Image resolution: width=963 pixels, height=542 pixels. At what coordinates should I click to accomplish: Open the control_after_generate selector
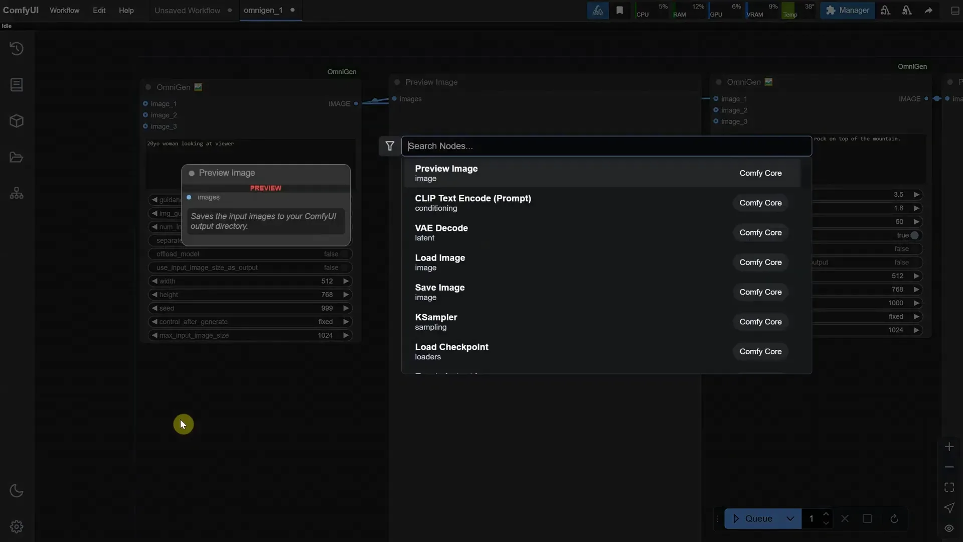250,322
